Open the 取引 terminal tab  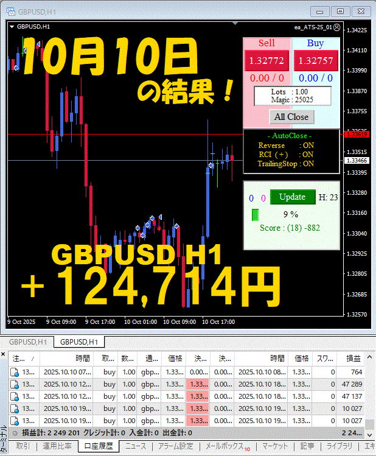coord(23,446)
